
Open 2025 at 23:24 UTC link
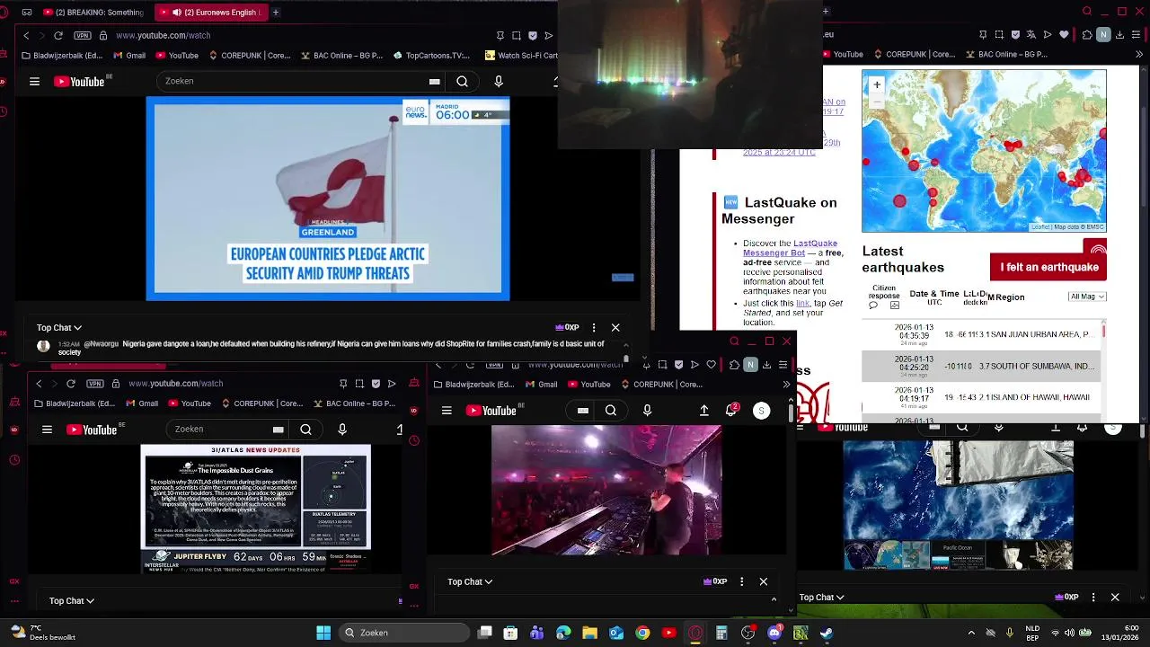779,153
